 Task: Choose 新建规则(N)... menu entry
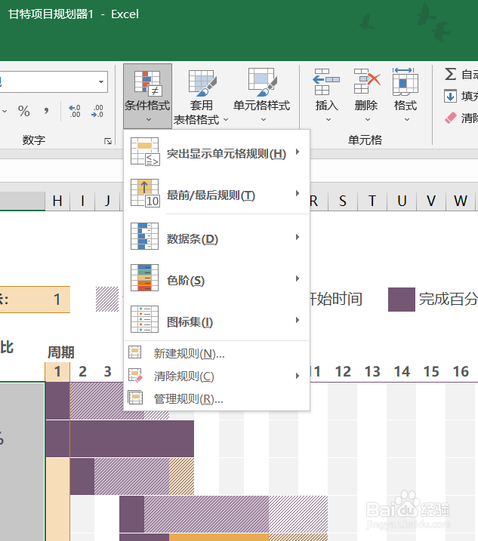[217, 353]
